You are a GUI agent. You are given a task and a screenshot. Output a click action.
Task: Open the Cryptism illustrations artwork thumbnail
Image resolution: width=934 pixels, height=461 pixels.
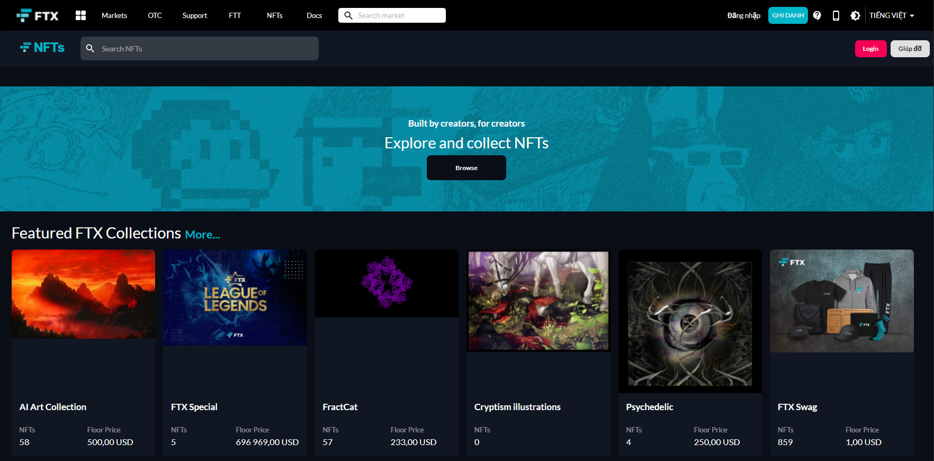(x=538, y=300)
